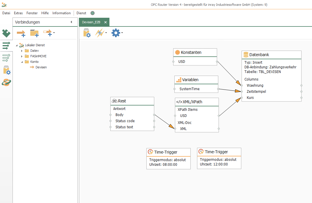312x203 pixels.
Task: Click the OPC Router app logo in title bar
Action: 4,5
